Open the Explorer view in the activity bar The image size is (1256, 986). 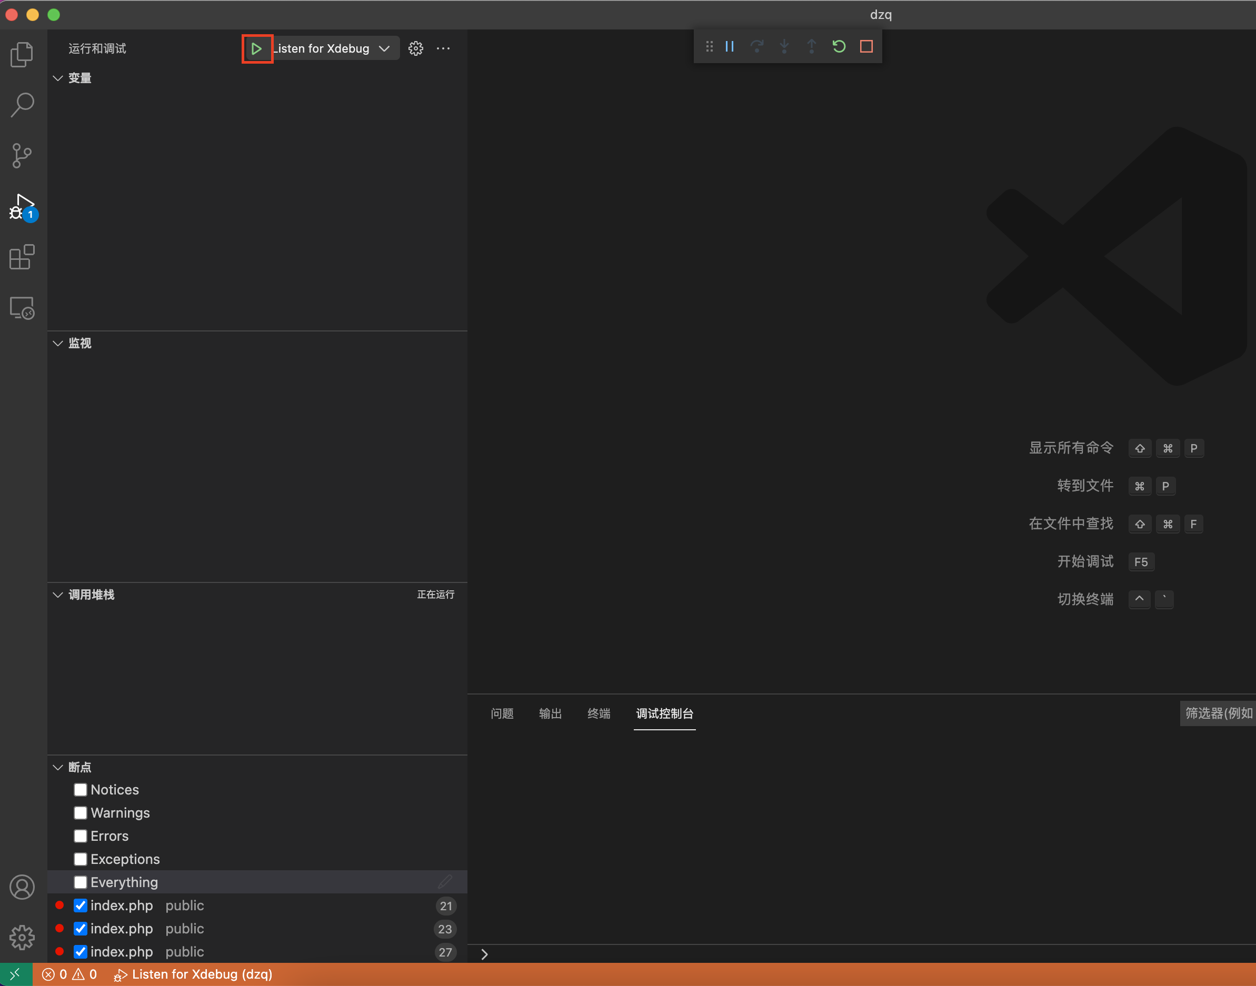tap(22, 54)
